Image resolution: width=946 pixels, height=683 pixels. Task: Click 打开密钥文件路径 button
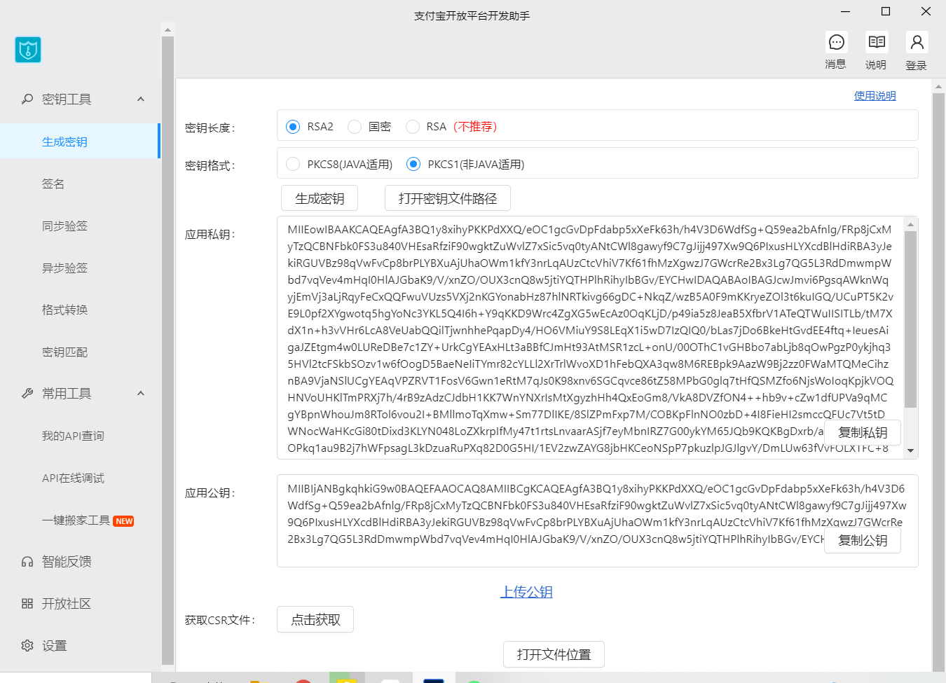(448, 198)
